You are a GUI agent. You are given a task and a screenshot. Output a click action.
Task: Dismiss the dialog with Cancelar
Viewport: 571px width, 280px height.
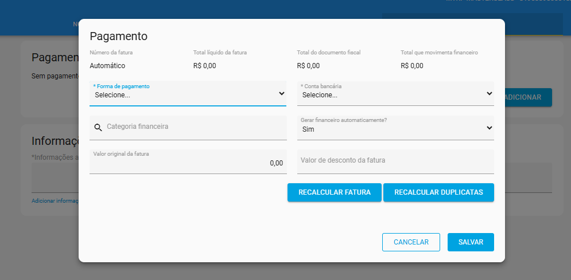411,242
